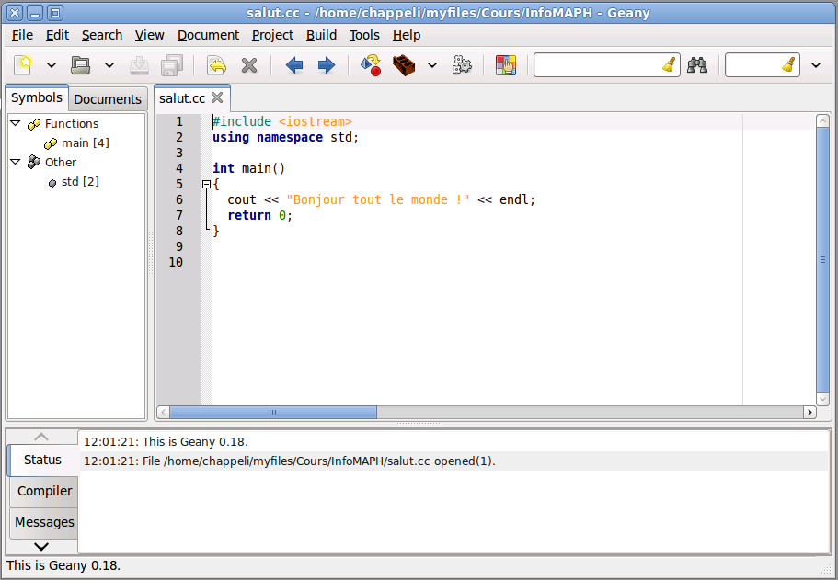Screen dimensions: 838x580
Task: Open the color chooser icon
Action: coord(506,65)
